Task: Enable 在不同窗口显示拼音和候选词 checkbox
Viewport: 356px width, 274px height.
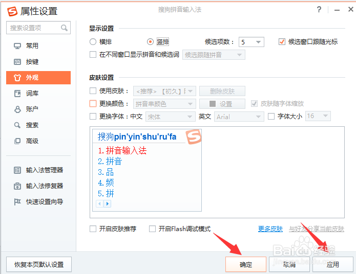Action: point(93,55)
